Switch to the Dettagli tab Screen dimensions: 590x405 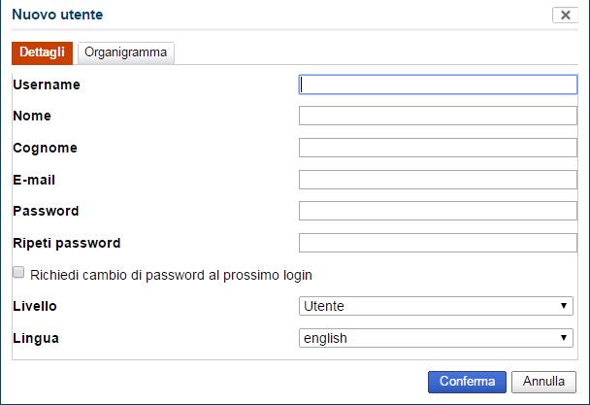pyautogui.click(x=43, y=52)
